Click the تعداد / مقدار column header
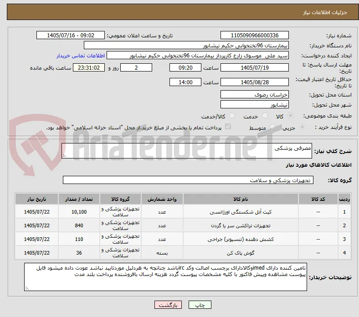 coord(79,199)
